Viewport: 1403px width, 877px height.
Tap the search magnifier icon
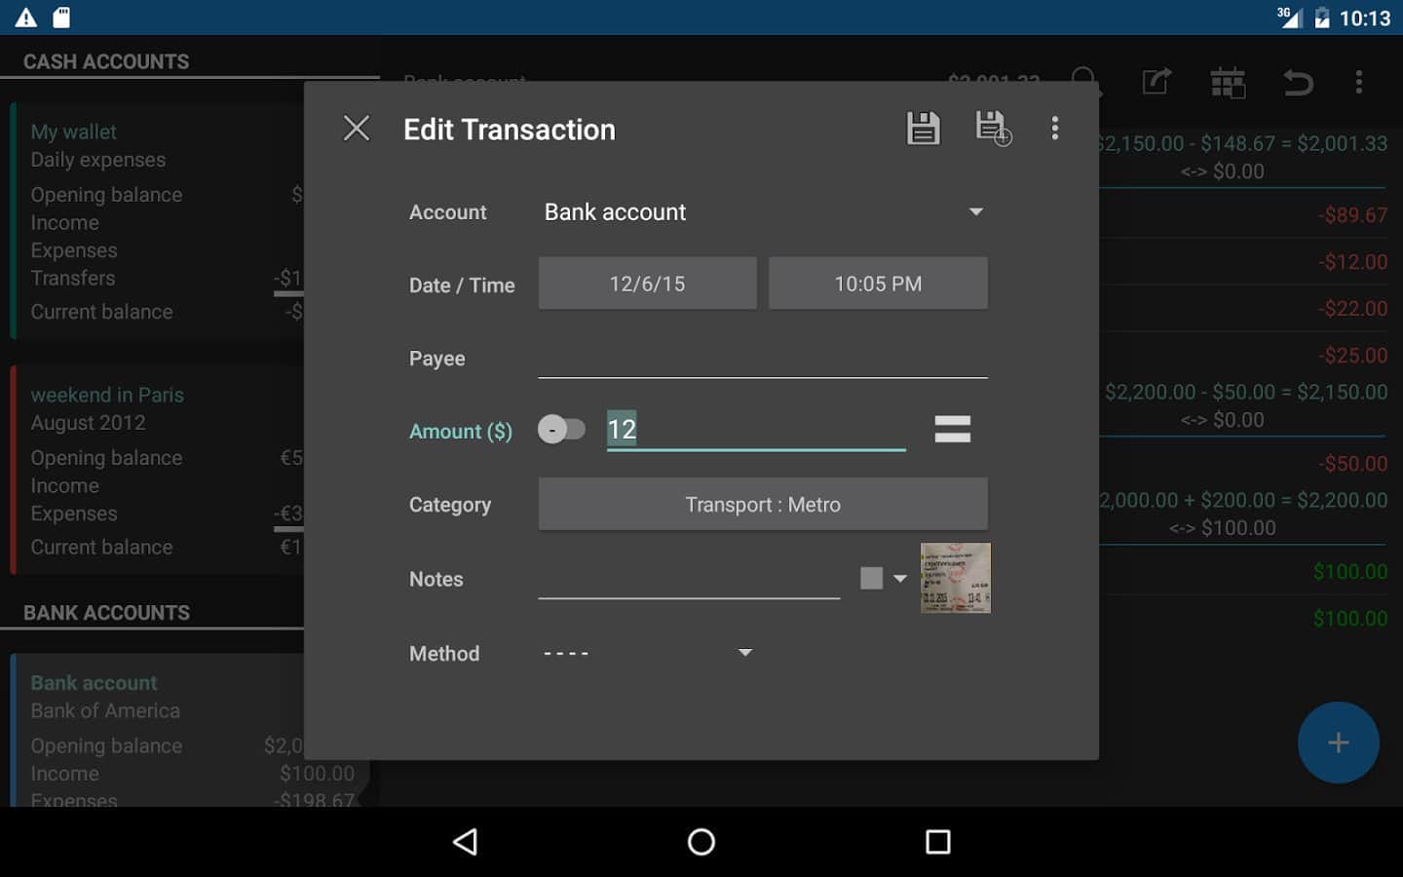[x=1084, y=82]
